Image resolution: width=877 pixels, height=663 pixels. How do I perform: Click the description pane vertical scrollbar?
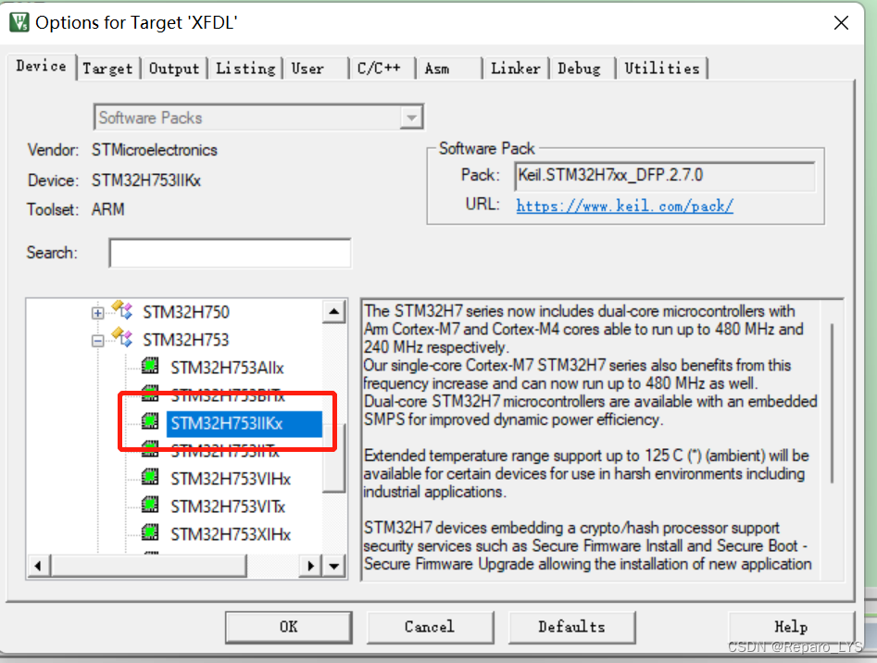[833, 403]
